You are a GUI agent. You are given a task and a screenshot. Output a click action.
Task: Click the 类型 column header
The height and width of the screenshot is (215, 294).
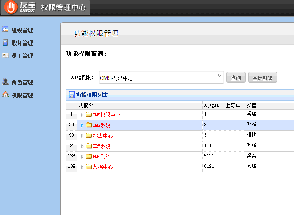[251, 105]
